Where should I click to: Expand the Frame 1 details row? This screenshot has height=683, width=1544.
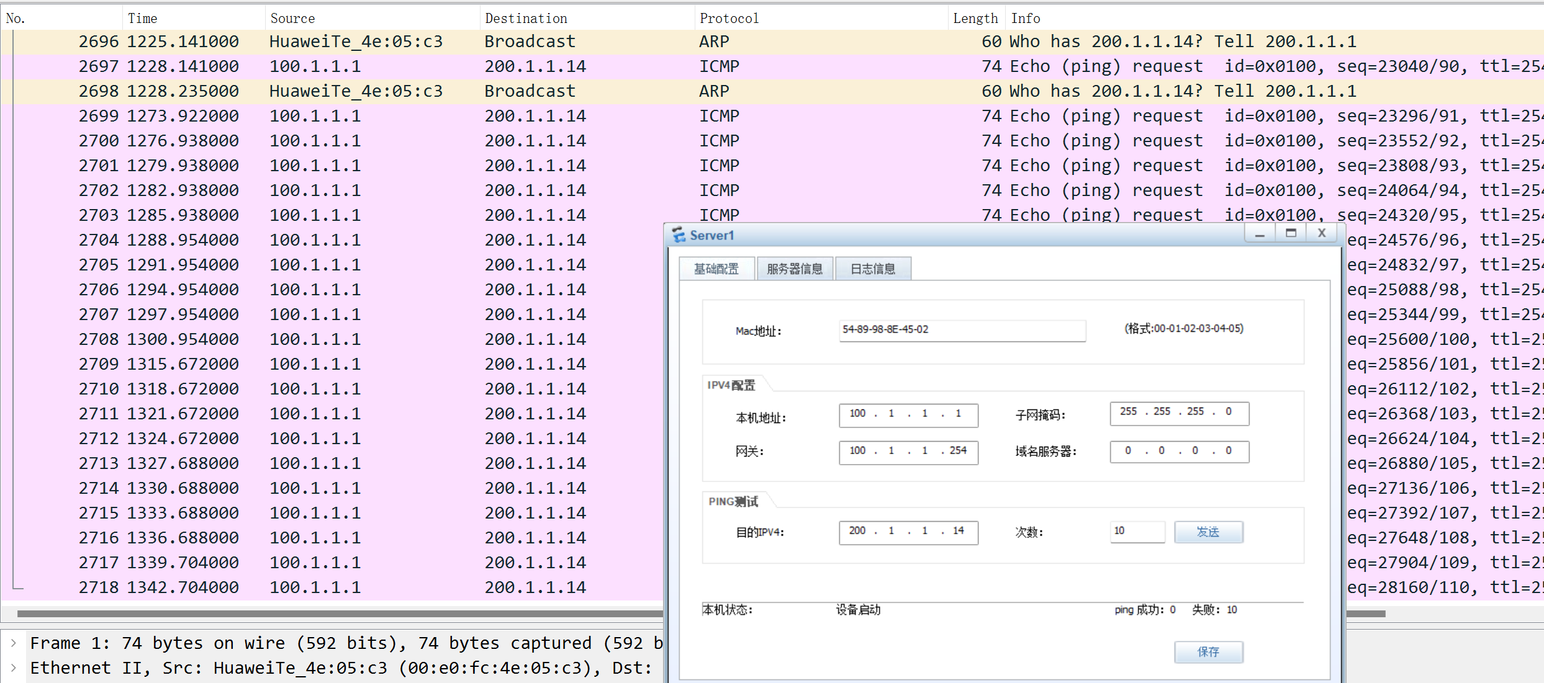click(x=14, y=643)
